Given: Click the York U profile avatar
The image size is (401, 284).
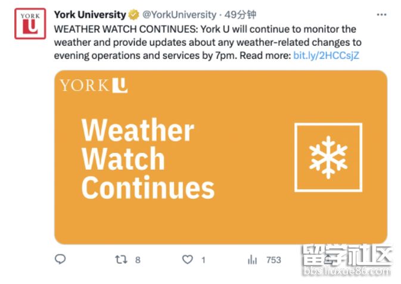Looking at the screenshot, I should tap(30, 23).
